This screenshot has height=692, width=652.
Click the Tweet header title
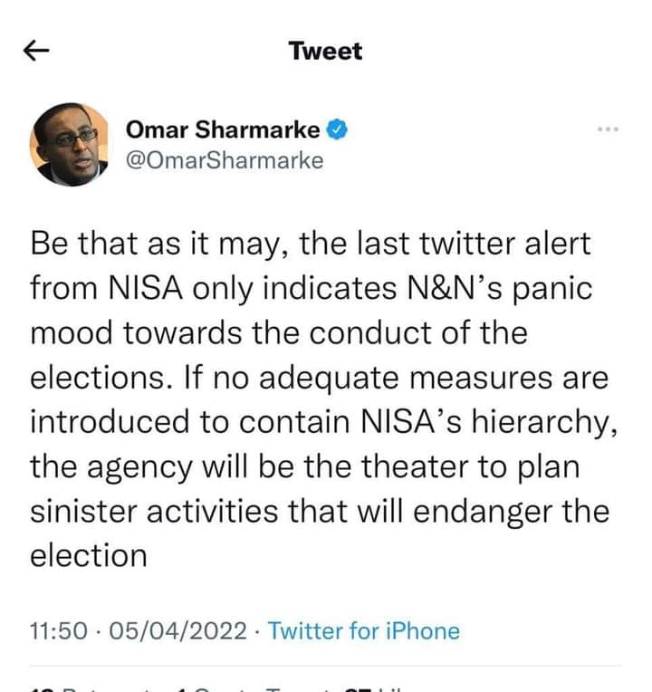pyautogui.click(x=325, y=51)
